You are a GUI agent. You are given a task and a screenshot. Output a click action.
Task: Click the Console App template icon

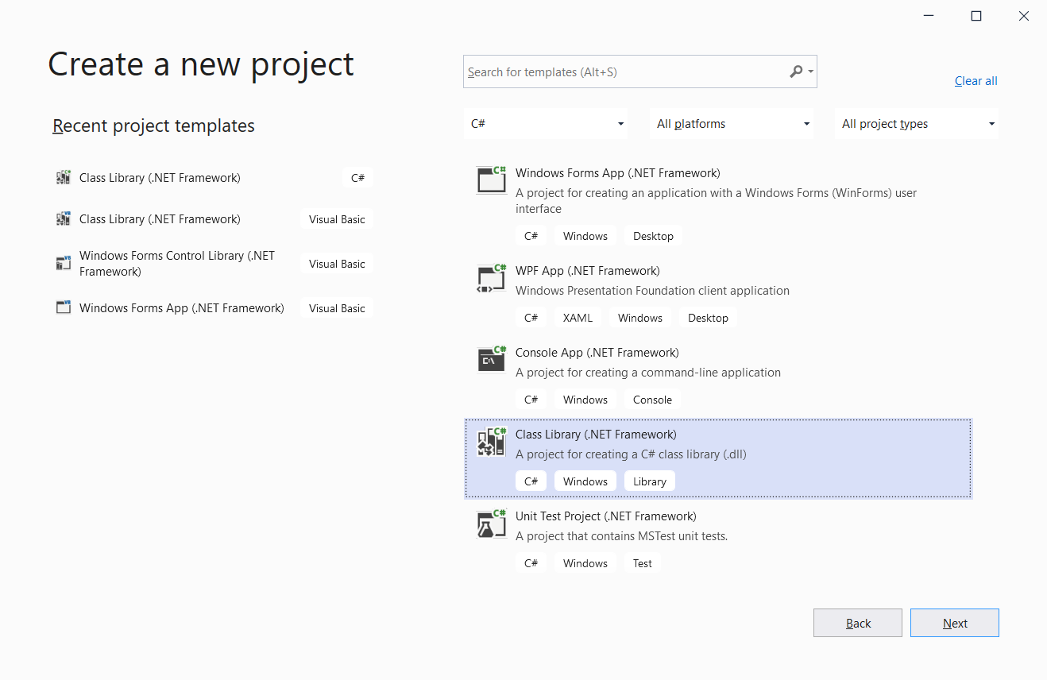pos(491,360)
